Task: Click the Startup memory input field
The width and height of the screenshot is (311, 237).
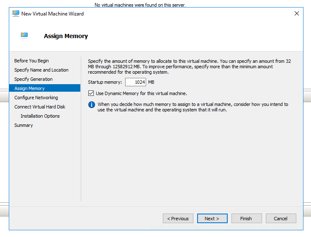Action: [136, 82]
